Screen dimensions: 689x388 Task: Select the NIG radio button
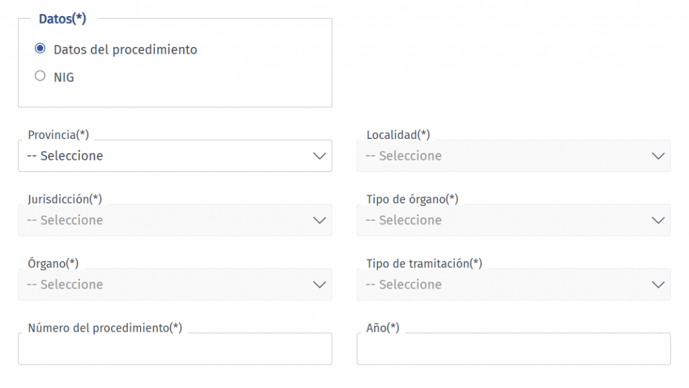coord(40,77)
